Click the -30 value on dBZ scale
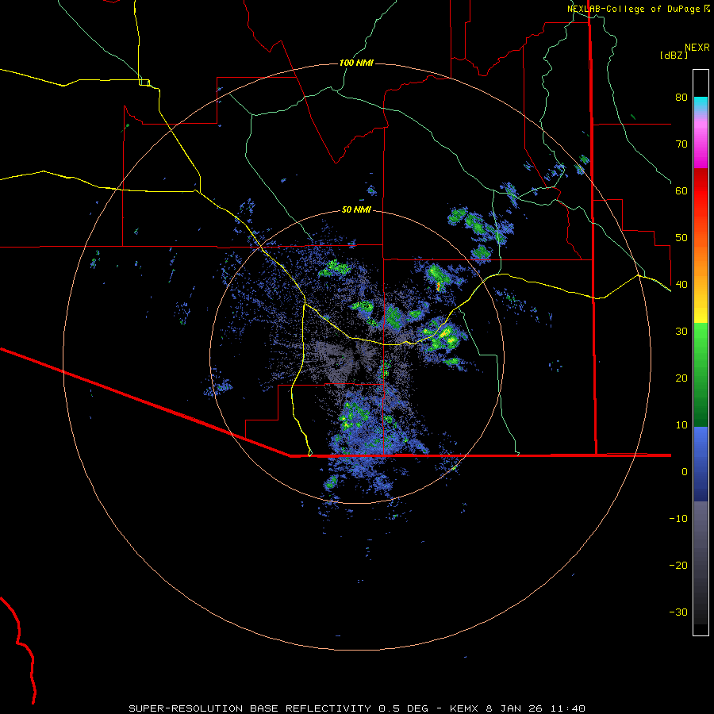 pyautogui.click(x=678, y=612)
